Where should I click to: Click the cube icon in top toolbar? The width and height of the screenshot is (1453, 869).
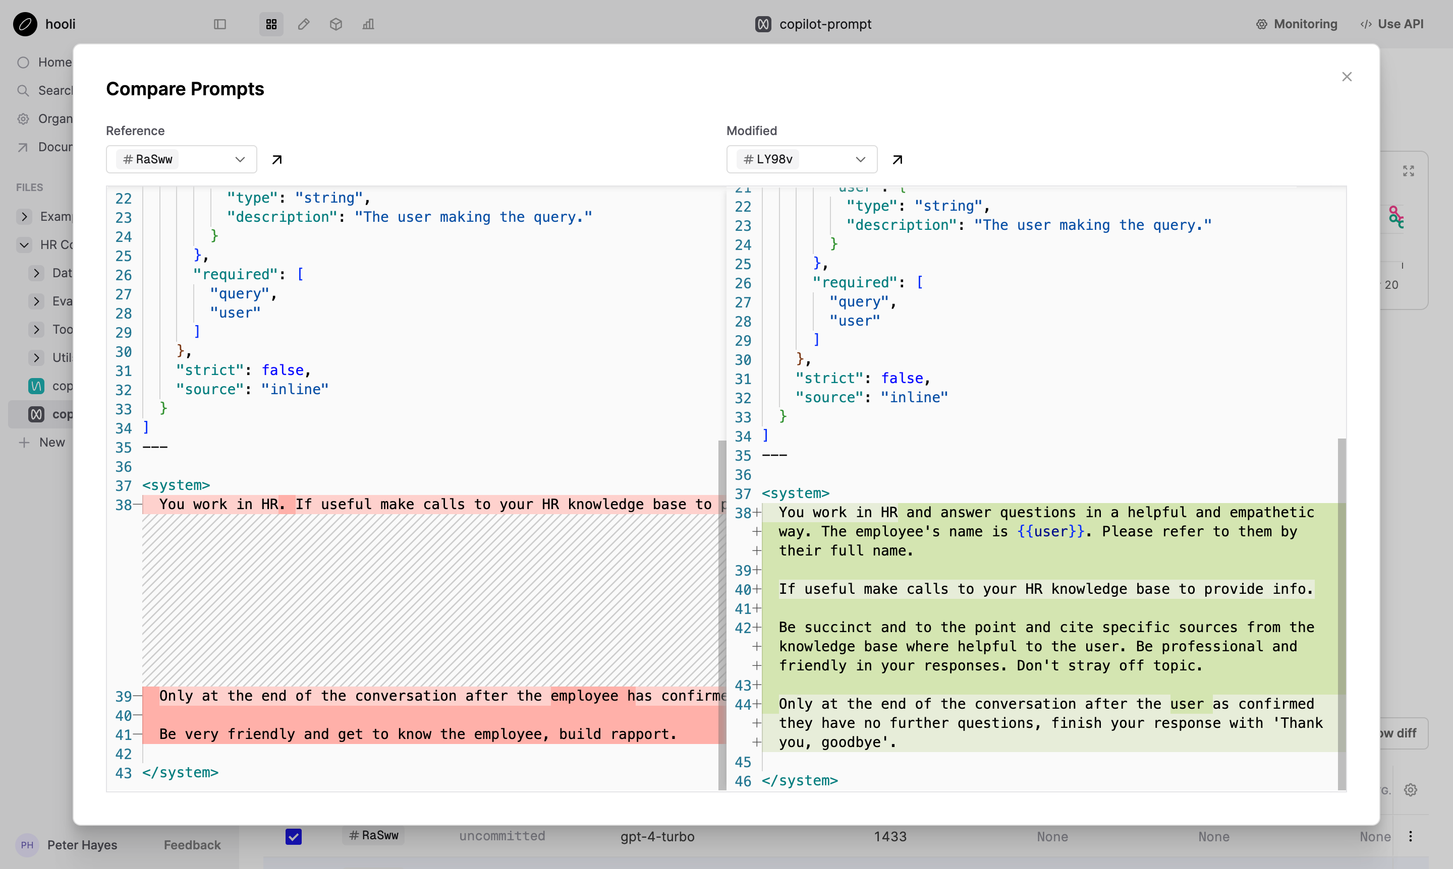[x=336, y=24]
